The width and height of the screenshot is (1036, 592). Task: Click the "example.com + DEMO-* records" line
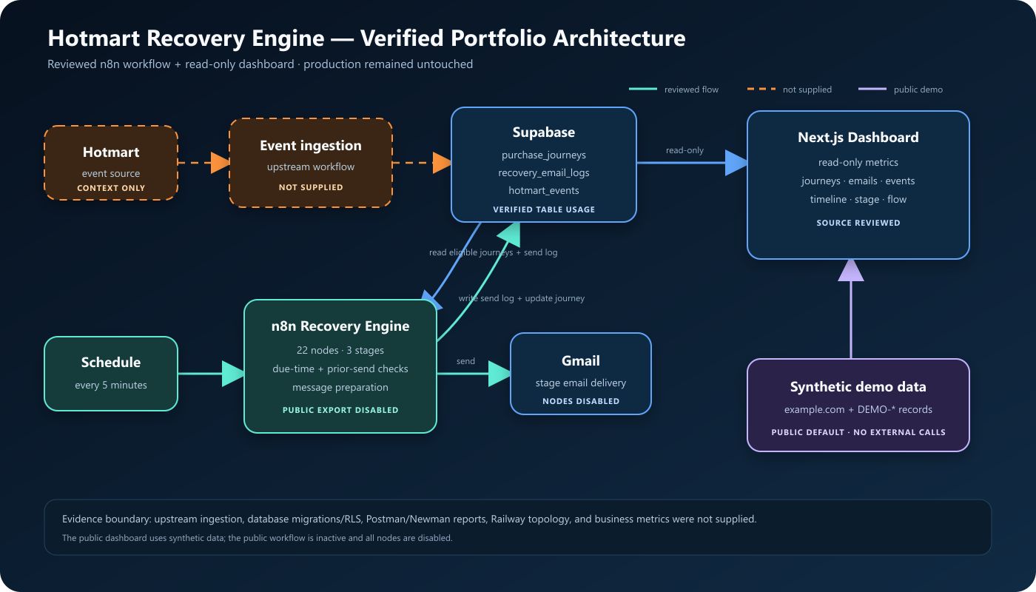coord(858,410)
